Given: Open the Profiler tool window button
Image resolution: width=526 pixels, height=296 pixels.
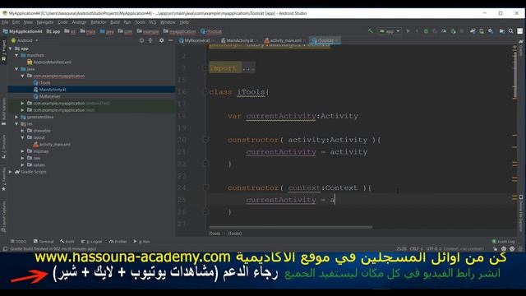Looking at the screenshot, I should tap(118, 241).
